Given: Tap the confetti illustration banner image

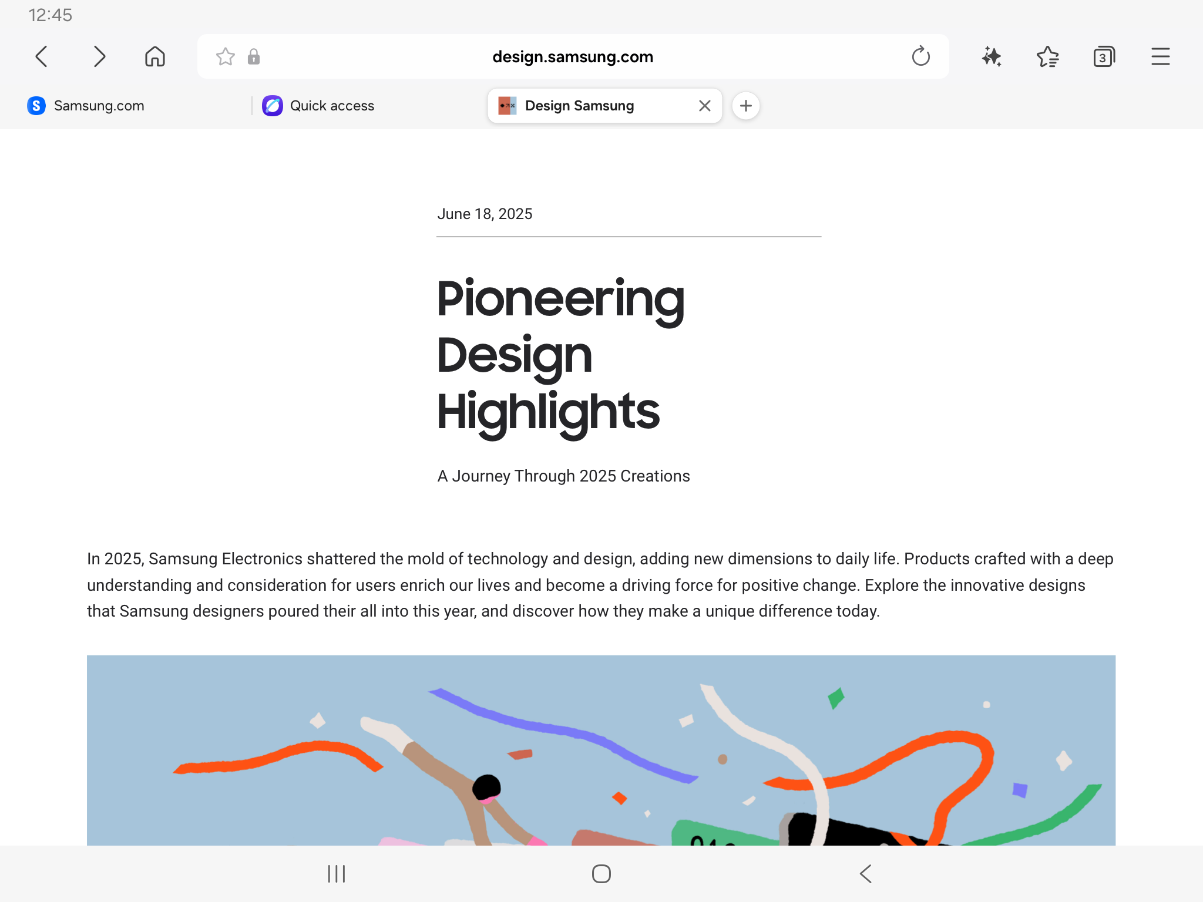Looking at the screenshot, I should (x=601, y=750).
